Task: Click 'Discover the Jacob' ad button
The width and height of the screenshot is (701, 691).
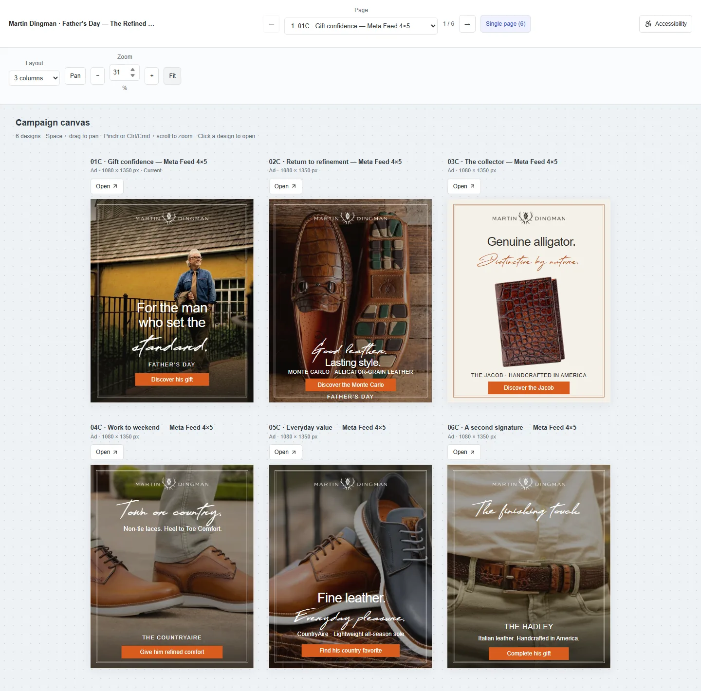Action: (529, 388)
